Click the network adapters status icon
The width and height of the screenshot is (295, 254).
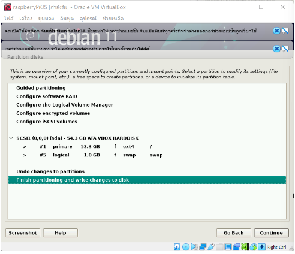click(203, 247)
